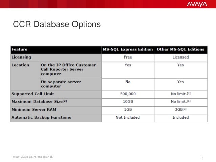This screenshot has width=216, height=162.
Task: Click the 'Not Included' backup cell
Action: click(x=128, y=117)
